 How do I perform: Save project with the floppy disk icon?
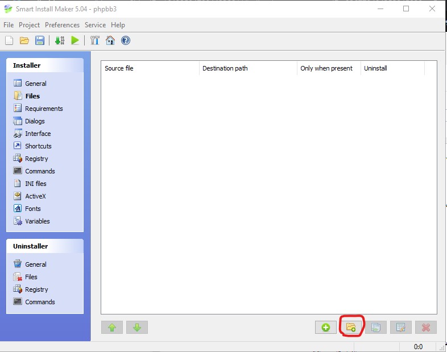[40, 40]
